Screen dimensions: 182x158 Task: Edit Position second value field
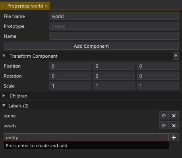point(114,66)
